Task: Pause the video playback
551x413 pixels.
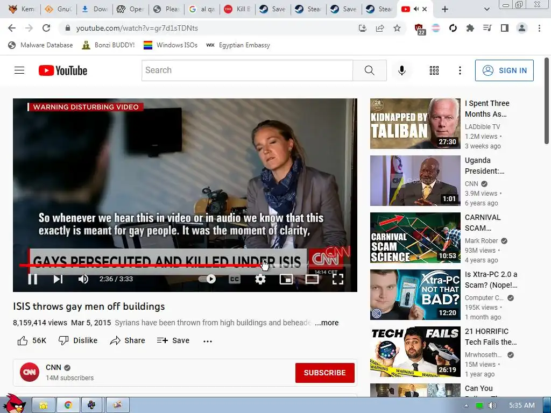Action: 33,279
